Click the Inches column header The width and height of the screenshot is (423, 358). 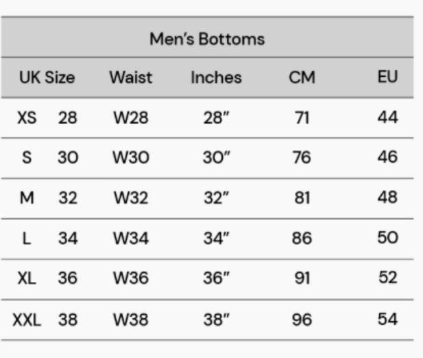click(216, 77)
